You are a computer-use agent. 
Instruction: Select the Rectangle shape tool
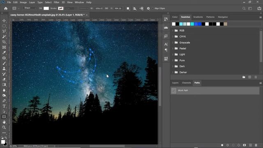click(x=4, y=117)
